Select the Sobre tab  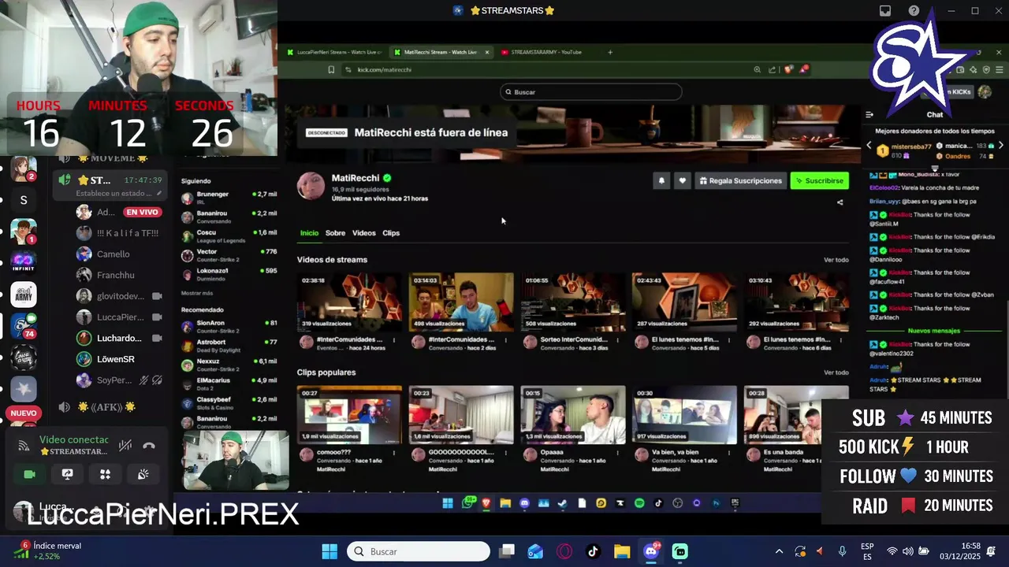pos(336,233)
